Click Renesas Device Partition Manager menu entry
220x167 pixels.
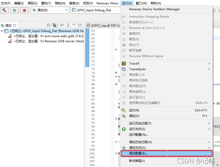click(x=167, y=9)
